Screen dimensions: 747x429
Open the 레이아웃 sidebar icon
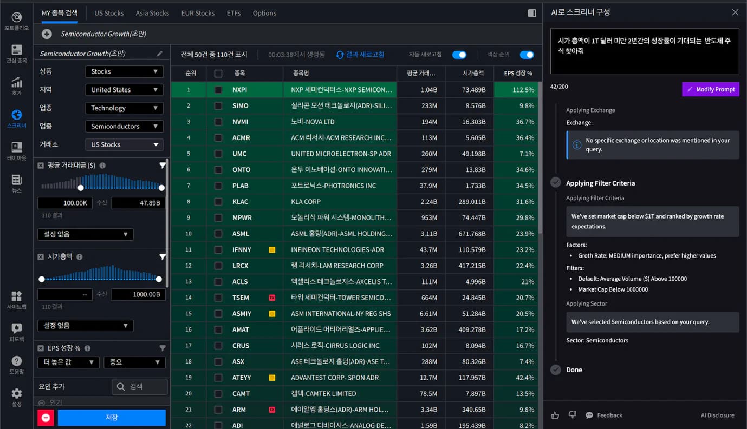[x=16, y=147]
